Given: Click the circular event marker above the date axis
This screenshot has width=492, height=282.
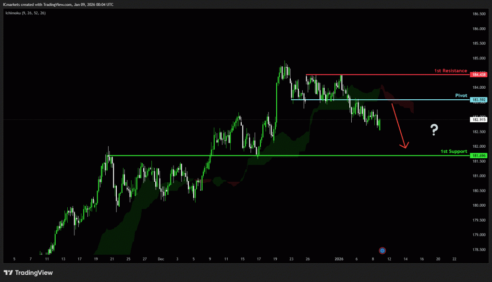Looking at the screenshot, I should pyautogui.click(x=382, y=250).
